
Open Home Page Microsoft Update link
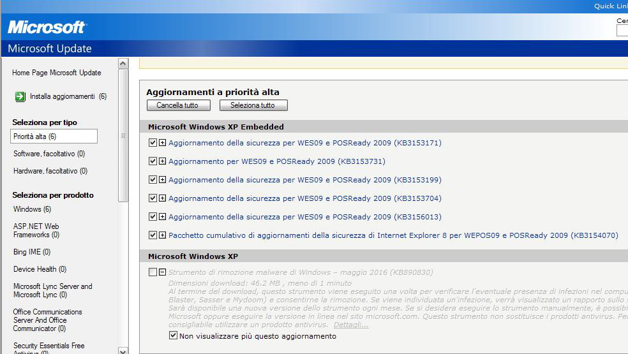[x=56, y=73]
